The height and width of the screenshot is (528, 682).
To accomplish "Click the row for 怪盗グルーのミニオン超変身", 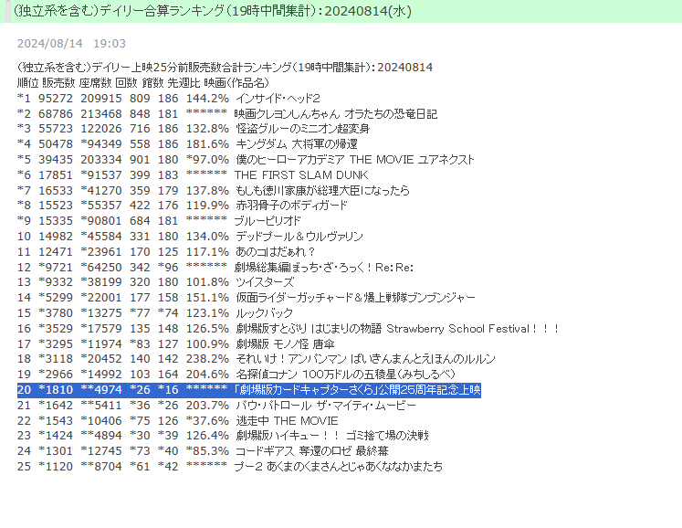I will [194, 129].
